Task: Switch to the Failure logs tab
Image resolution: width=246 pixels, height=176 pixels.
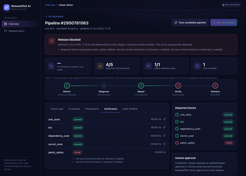Action: click(57, 109)
